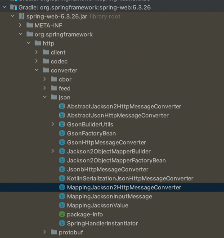The image size is (224, 238).
Task: Click class icon of KotlinSerializationJsonHttpMessageConverter
Action: click(62, 178)
